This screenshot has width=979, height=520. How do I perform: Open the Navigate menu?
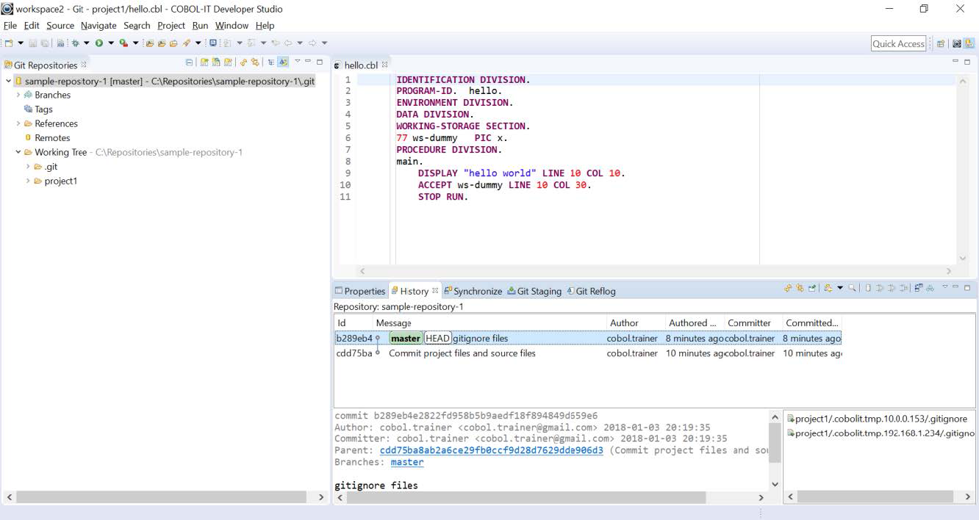point(98,25)
